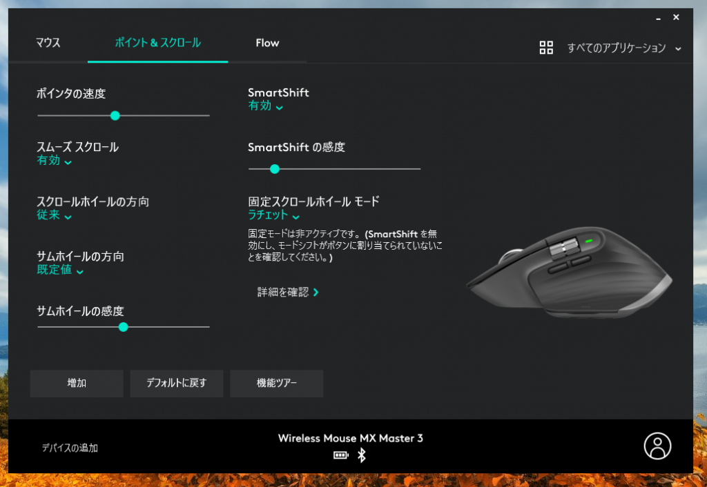
Task: Start the 機能ツアー feature tour
Action: (276, 383)
